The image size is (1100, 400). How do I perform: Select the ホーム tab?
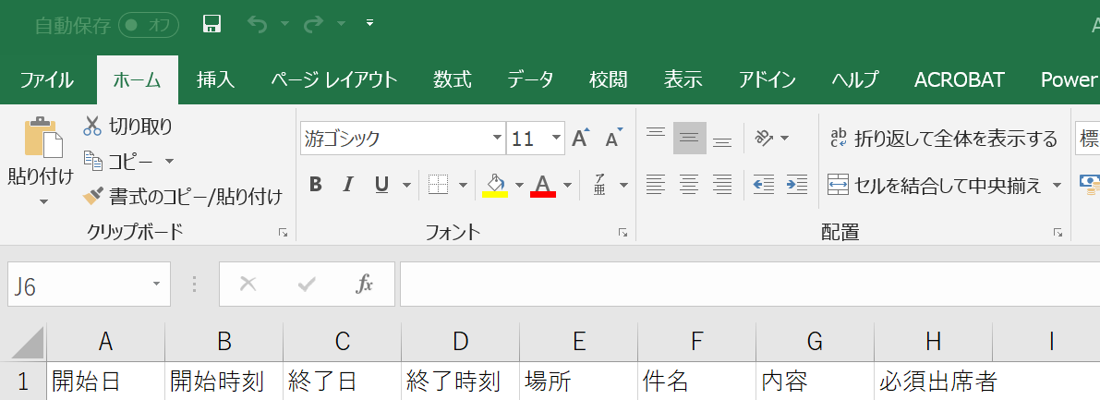pyautogui.click(x=138, y=80)
